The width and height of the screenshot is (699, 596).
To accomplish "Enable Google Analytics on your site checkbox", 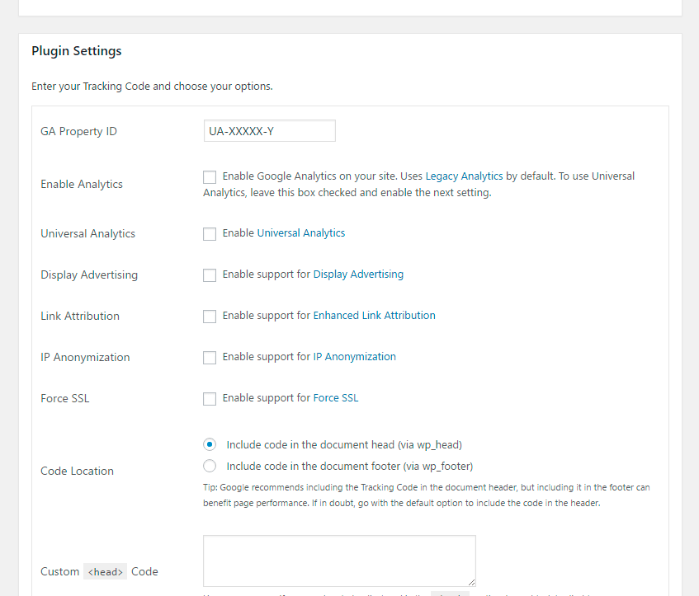I will [210, 176].
